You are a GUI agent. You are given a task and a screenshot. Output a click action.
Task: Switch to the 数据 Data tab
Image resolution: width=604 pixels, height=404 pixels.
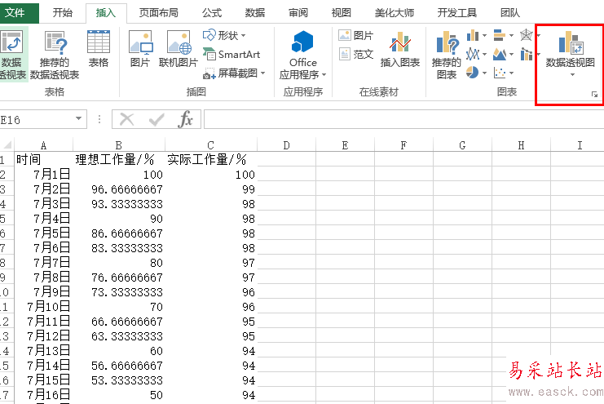pos(255,13)
